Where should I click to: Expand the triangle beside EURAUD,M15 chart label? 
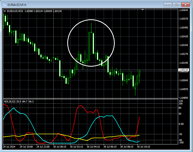pos(5,11)
